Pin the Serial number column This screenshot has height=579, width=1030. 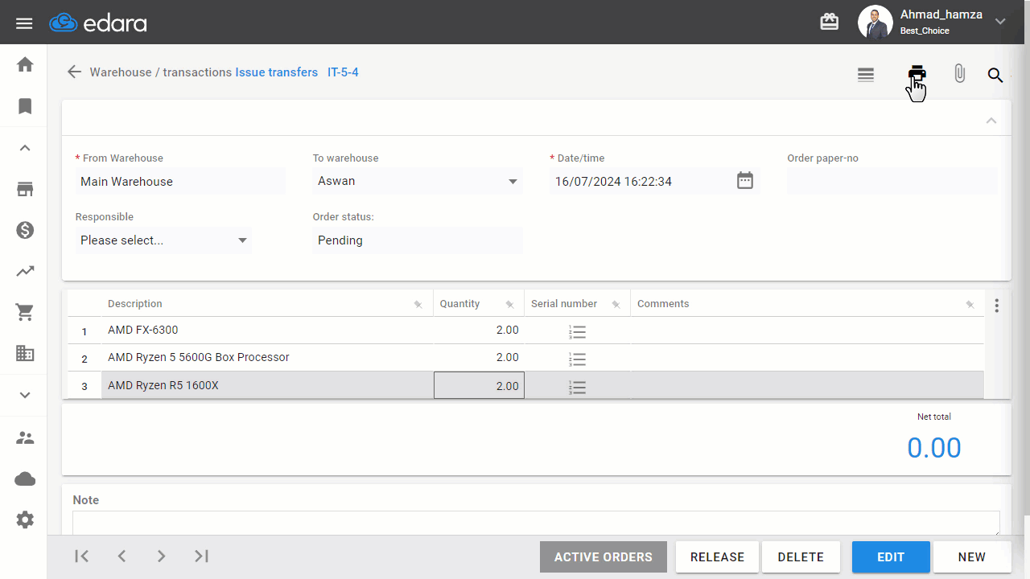click(x=616, y=304)
